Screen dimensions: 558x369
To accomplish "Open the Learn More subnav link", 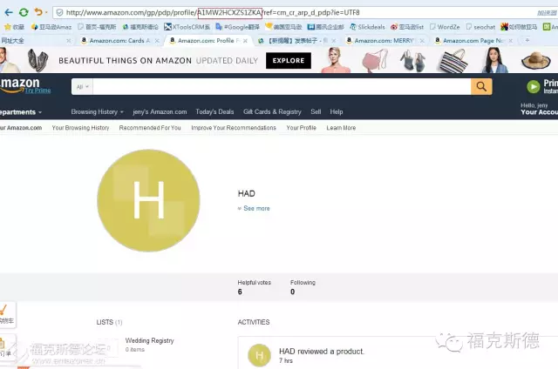I will (x=341, y=128).
